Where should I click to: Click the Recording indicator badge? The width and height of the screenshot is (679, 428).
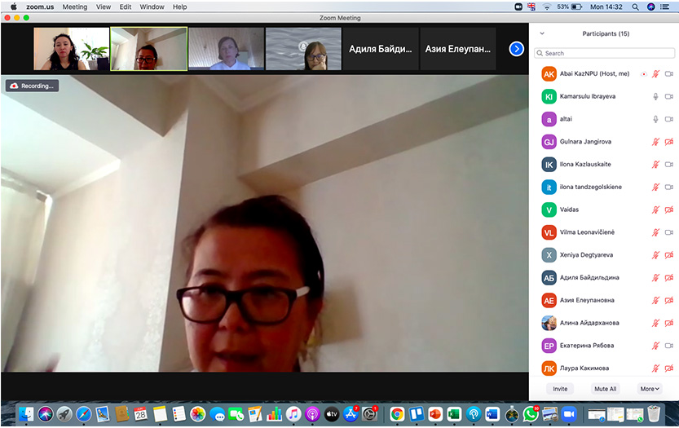33,86
